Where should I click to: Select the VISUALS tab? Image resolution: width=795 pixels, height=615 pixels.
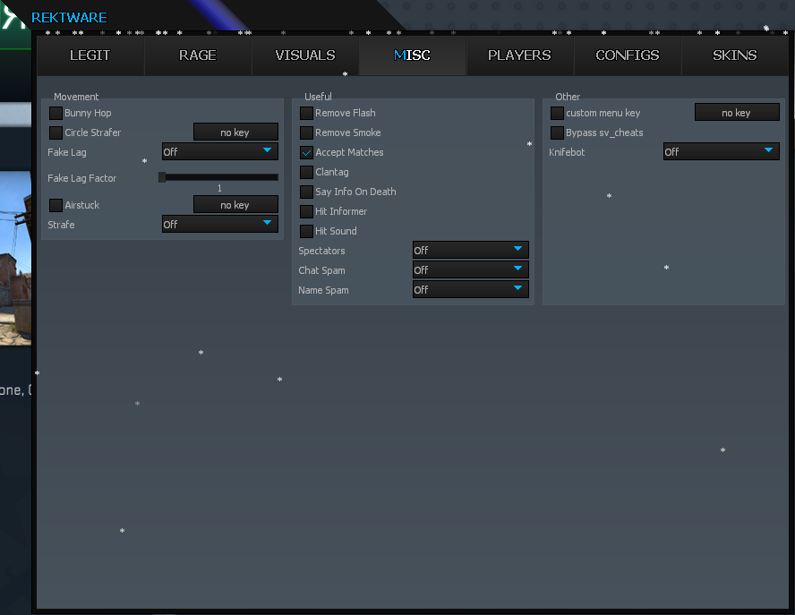point(305,56)
